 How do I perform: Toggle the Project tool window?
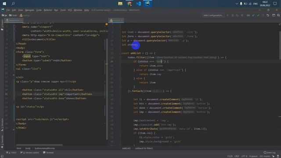coord(2,25)
